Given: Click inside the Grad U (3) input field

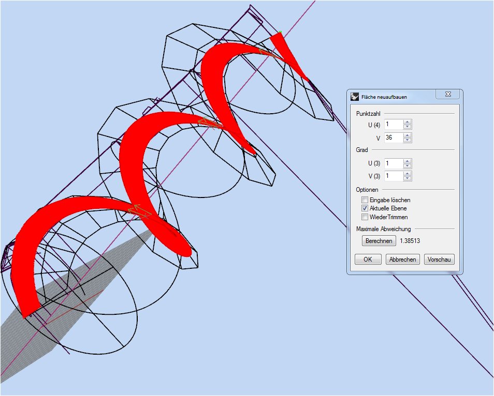Looking at the screenshot, I should [x=394, y=163].
